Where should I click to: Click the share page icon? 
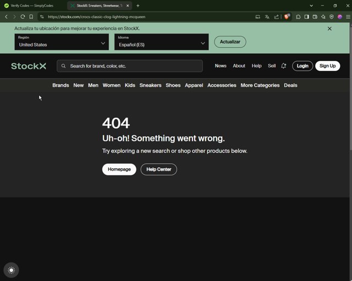(x=276, y=17)
